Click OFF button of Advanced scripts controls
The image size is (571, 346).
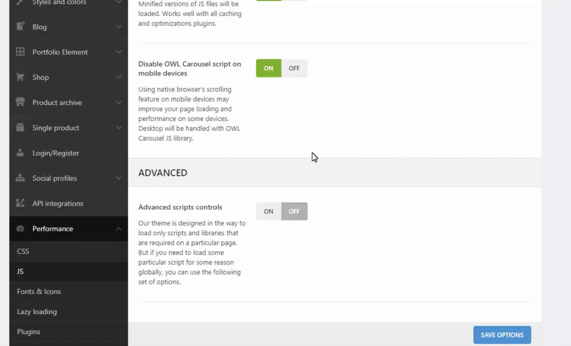click(294, 211)
